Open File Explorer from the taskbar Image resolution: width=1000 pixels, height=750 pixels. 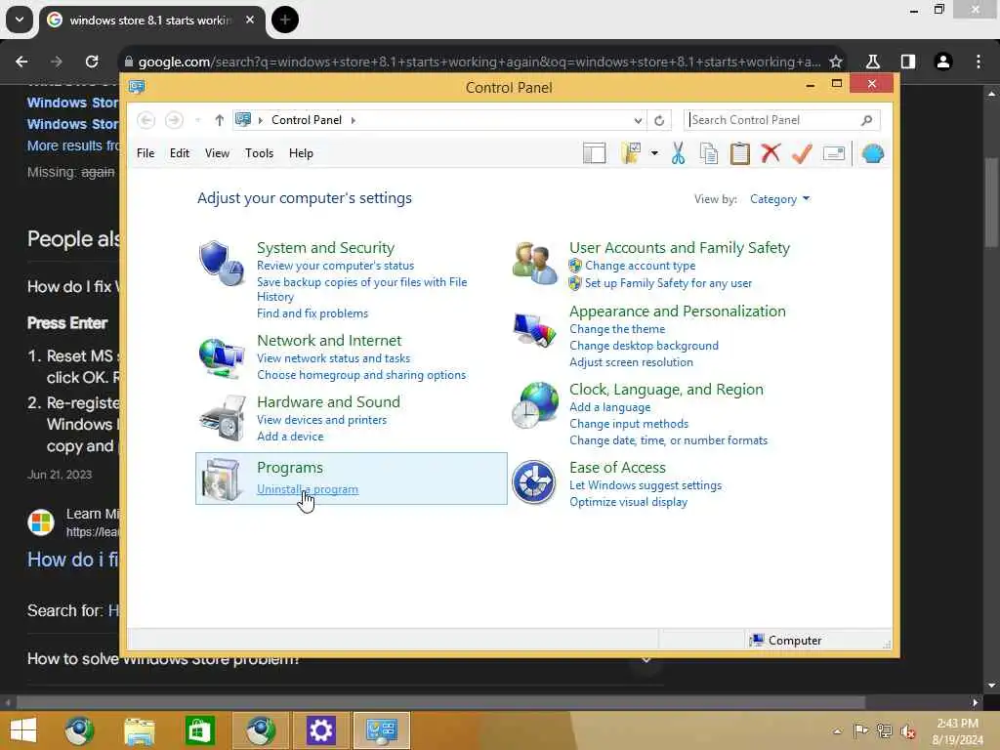(x=140, y=730)
